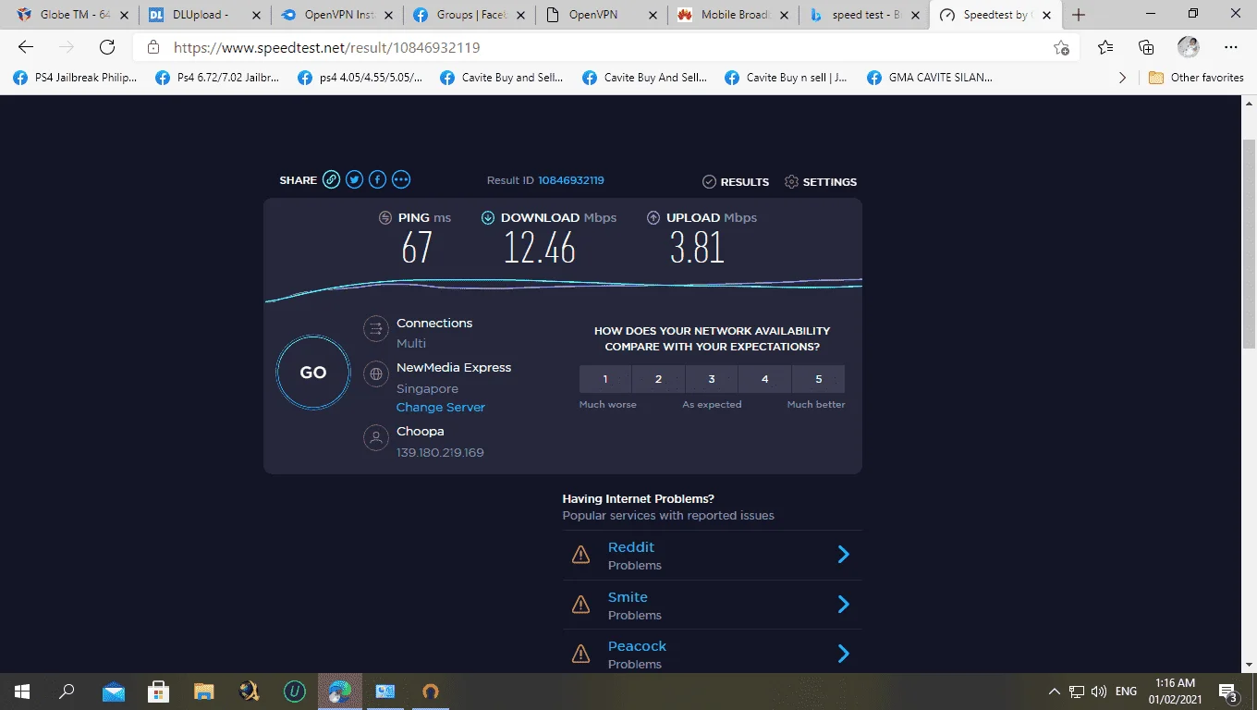Start test with GO button
1257x710 pixels.
(x=313, y=373)
